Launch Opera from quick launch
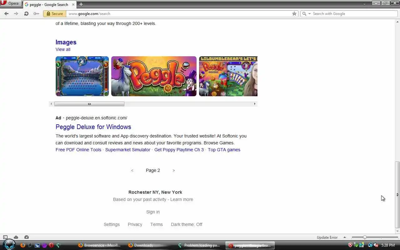 coord(51,245)
